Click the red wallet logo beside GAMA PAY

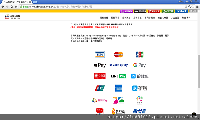click(100, 111)
